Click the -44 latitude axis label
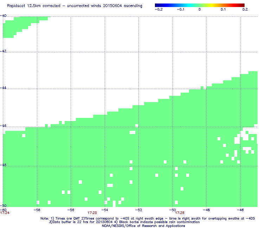This screenshot has width=260, height=228. pos(3,88)
